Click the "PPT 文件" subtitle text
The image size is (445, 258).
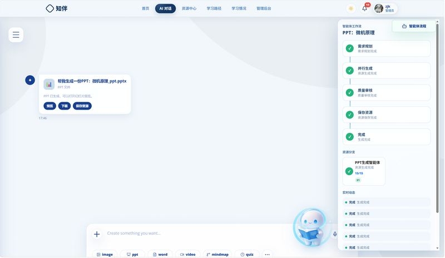click(64, 87)
